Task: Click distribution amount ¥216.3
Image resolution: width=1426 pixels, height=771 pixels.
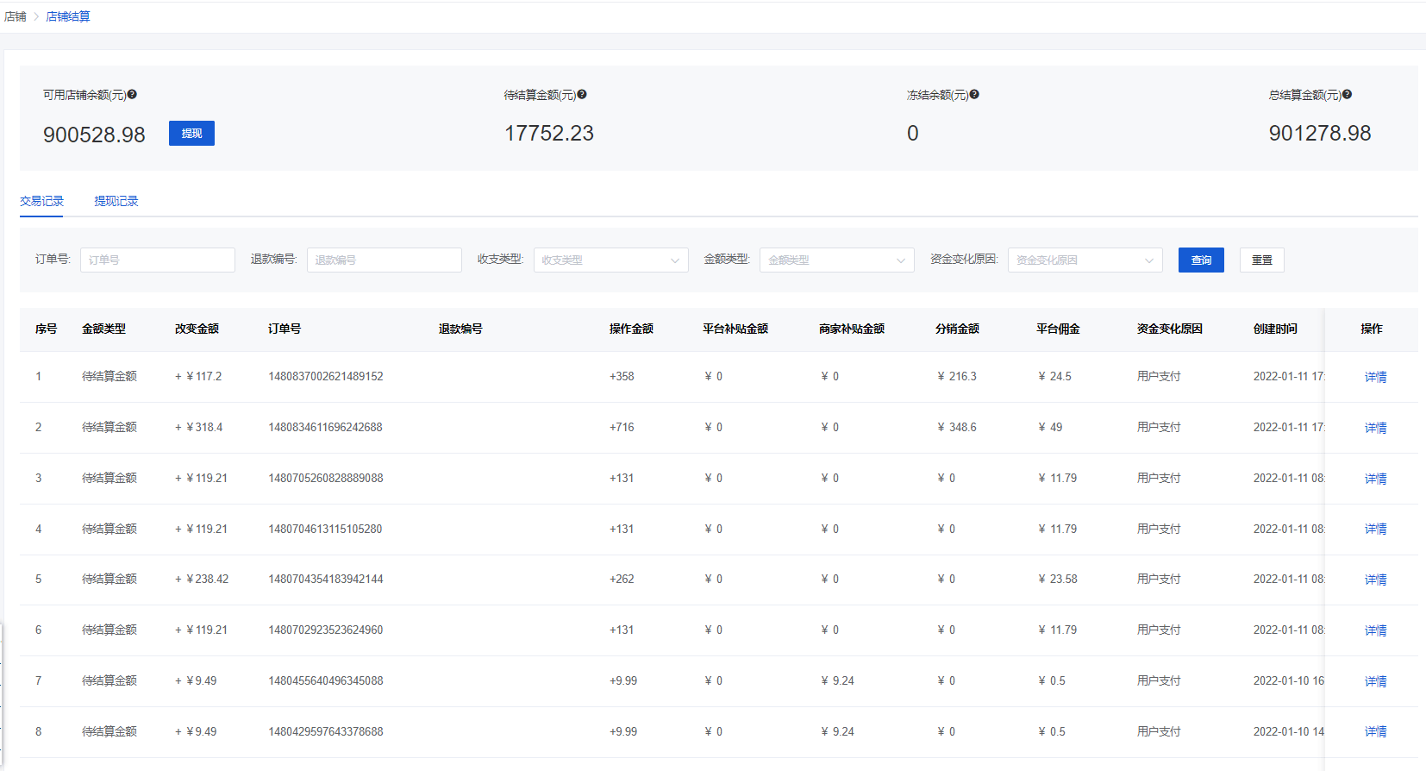Action: pos(957,377)
